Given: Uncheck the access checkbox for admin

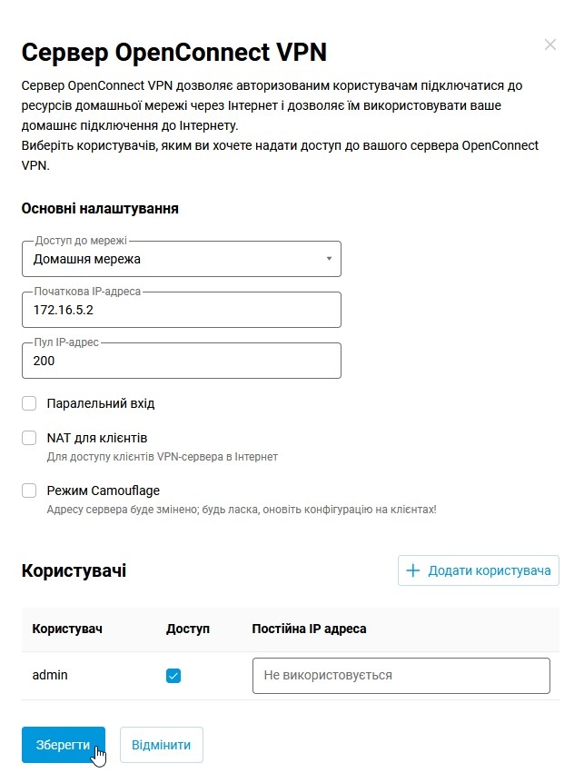Looking at the screenshot, I should (174, 676).
